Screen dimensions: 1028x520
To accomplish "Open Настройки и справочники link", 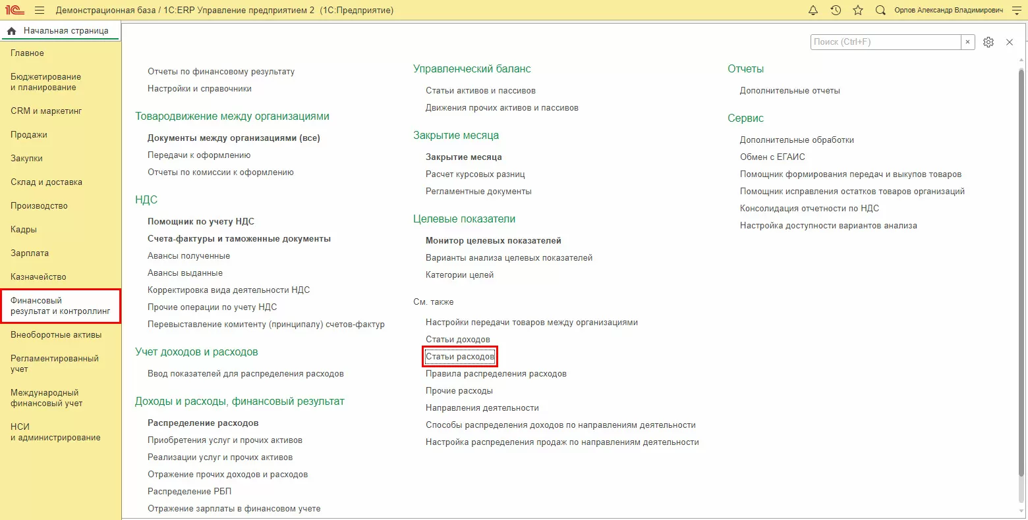I will point(200,89).
